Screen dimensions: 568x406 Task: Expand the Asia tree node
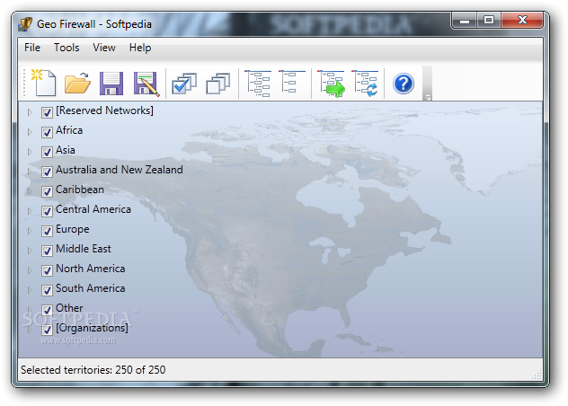point(30,152)
